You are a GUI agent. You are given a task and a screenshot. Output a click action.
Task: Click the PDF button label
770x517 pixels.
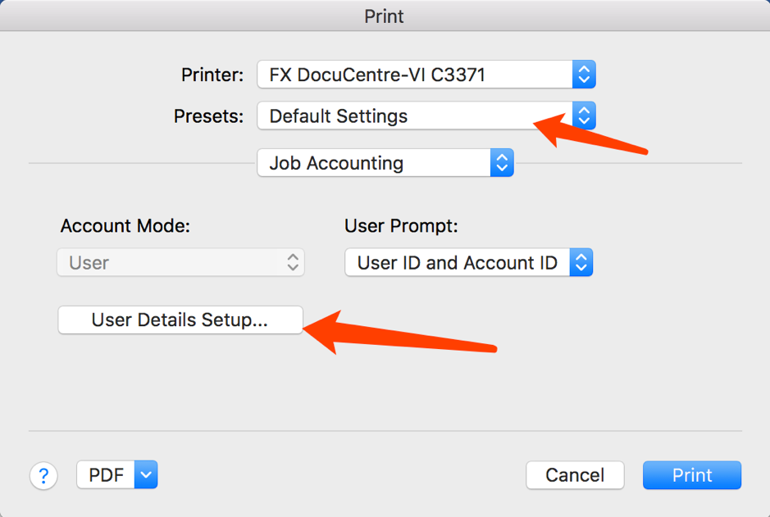pyautogui.click(x=106, y=475)
